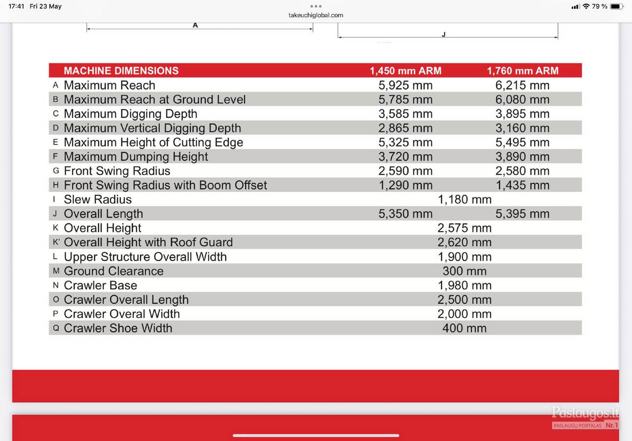The height and width of the screenshot is (441, 632).
Task: Tap the 79 % battery percentage
Action: tap(600, 6)
